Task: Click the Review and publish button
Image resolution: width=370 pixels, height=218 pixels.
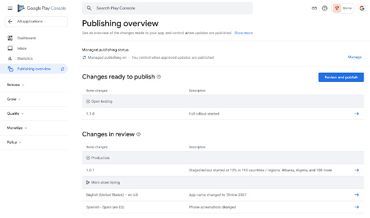Action: coord(341,77)
